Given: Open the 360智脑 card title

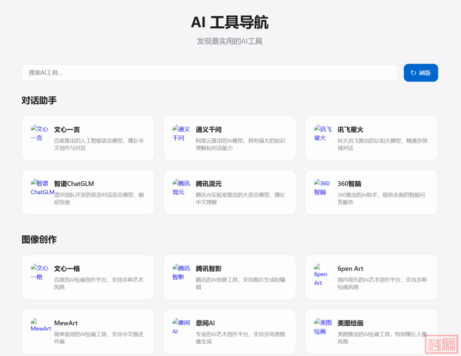Looking at the screenshot, I should [349, 184].
